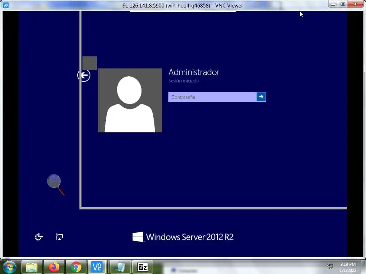Minimize the VNC Viewer window
The height and width of the screenshot is (274, 366).
(x=333, y=4)
